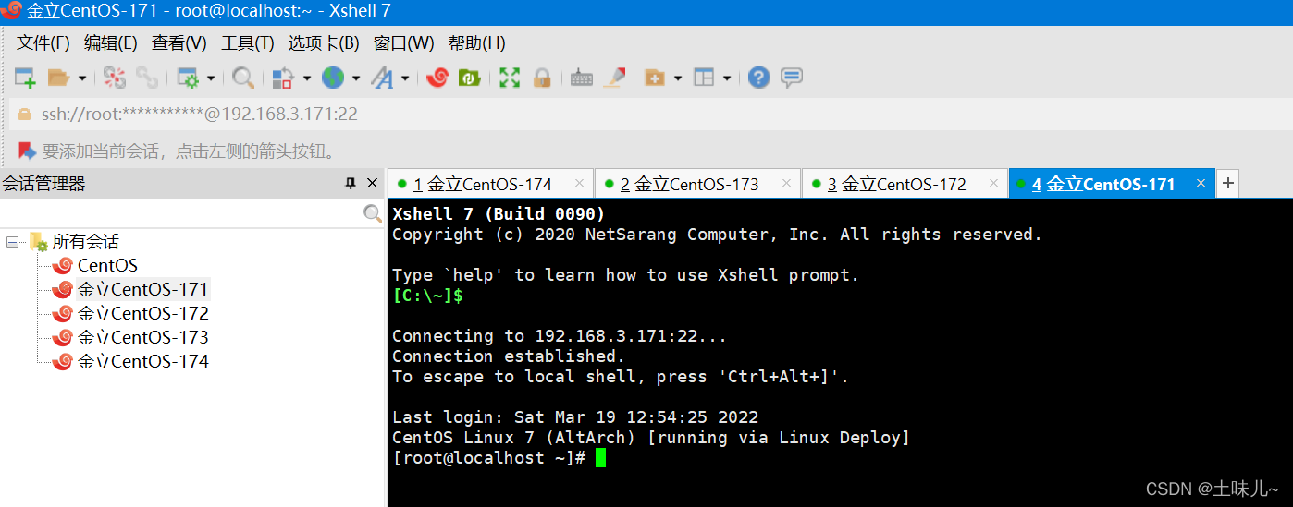
Task: Open the 工具(T) menu
Action: 248,43
